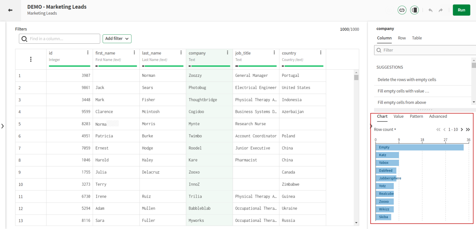The height and width of the screenshot is (229, 476).
Task: Click the back arrow icon
Action: [10, 10]
